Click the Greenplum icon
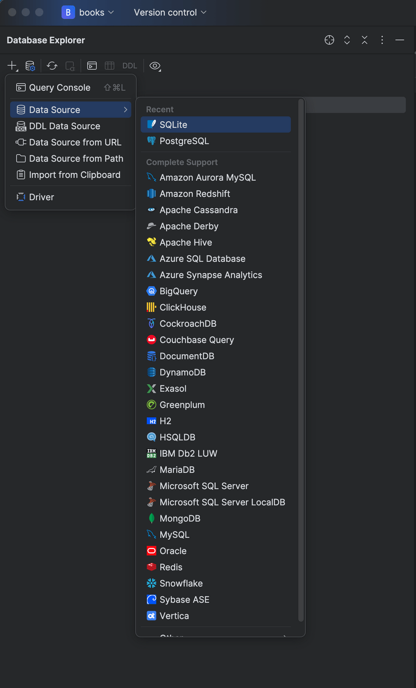This screenshot has height=688, width=416. coord(151,405)
